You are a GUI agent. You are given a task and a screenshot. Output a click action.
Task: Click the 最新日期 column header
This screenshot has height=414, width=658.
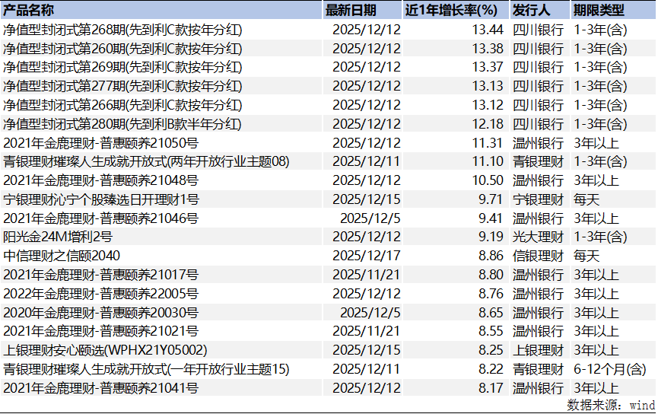(x=363, y=10)
